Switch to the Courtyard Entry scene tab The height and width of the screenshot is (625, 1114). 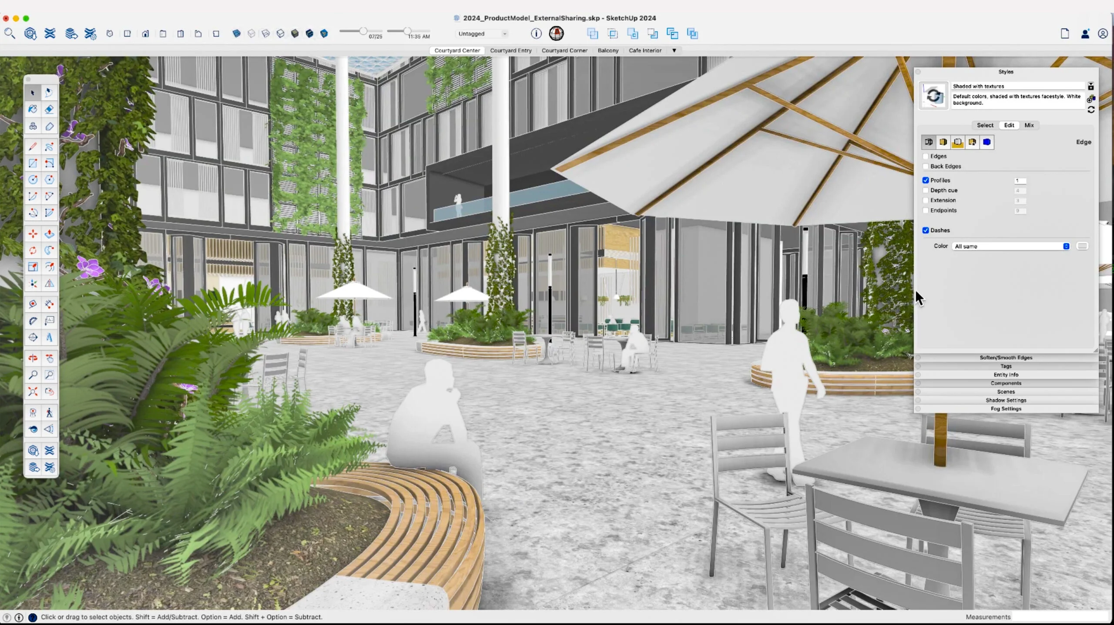(510, 50)
